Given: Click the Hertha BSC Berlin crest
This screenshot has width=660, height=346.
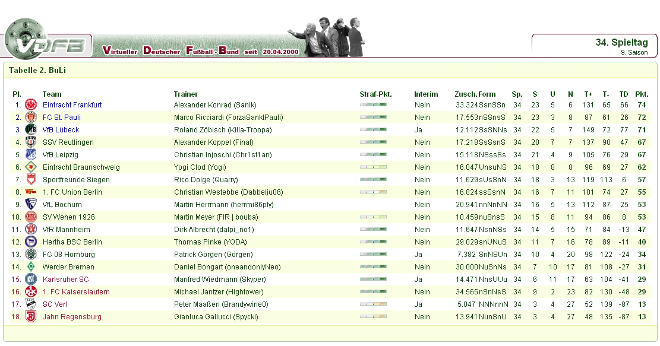Looking at the screenshot, I should 31,242.
